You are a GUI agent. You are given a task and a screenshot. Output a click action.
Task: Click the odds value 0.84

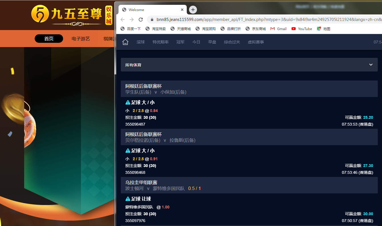[154, 111]
